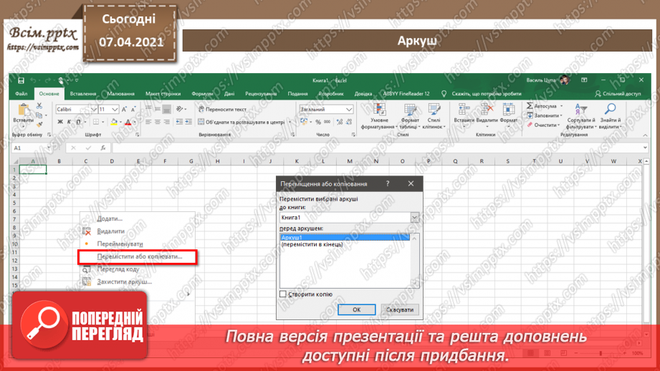Click the Знайти й виділити magnifier icon
This screenshot has width=660, height=371.
click(610, 110)
